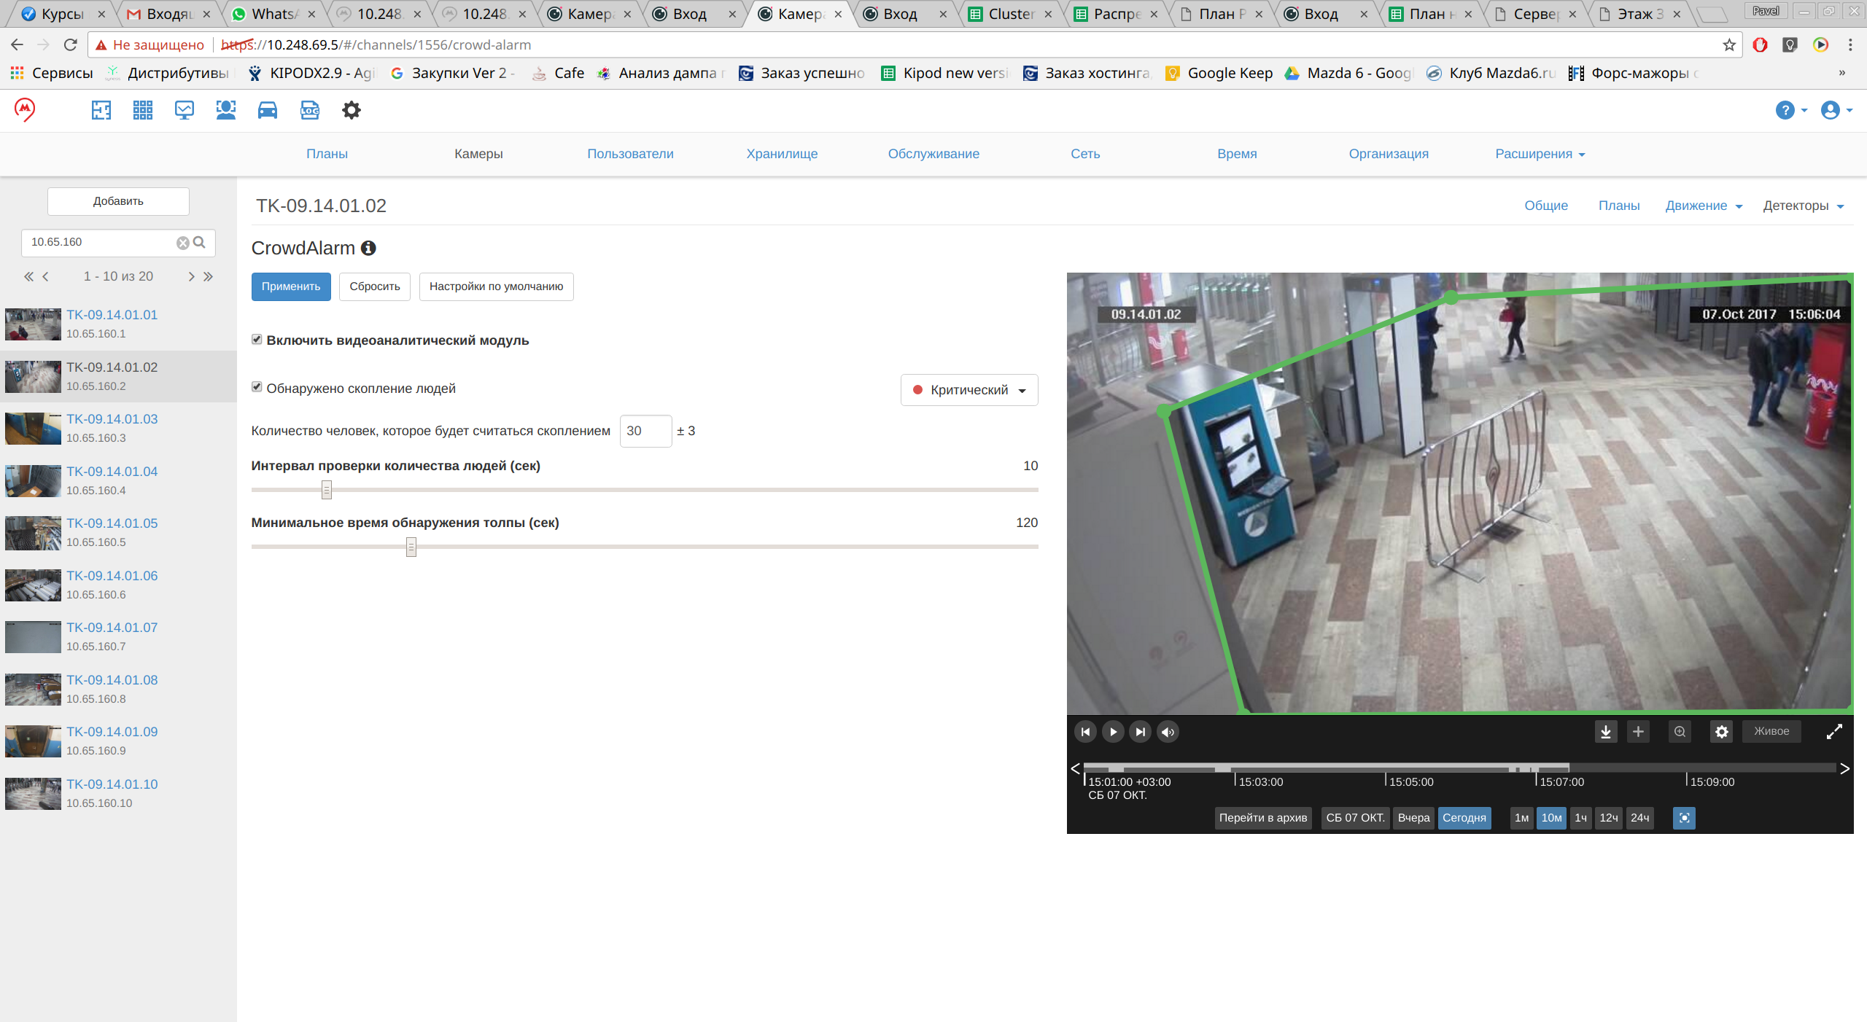This screenshot has width=1867, height=1022.
Task: Open the Время settings tab
Action: click(x=1237, y=154)
